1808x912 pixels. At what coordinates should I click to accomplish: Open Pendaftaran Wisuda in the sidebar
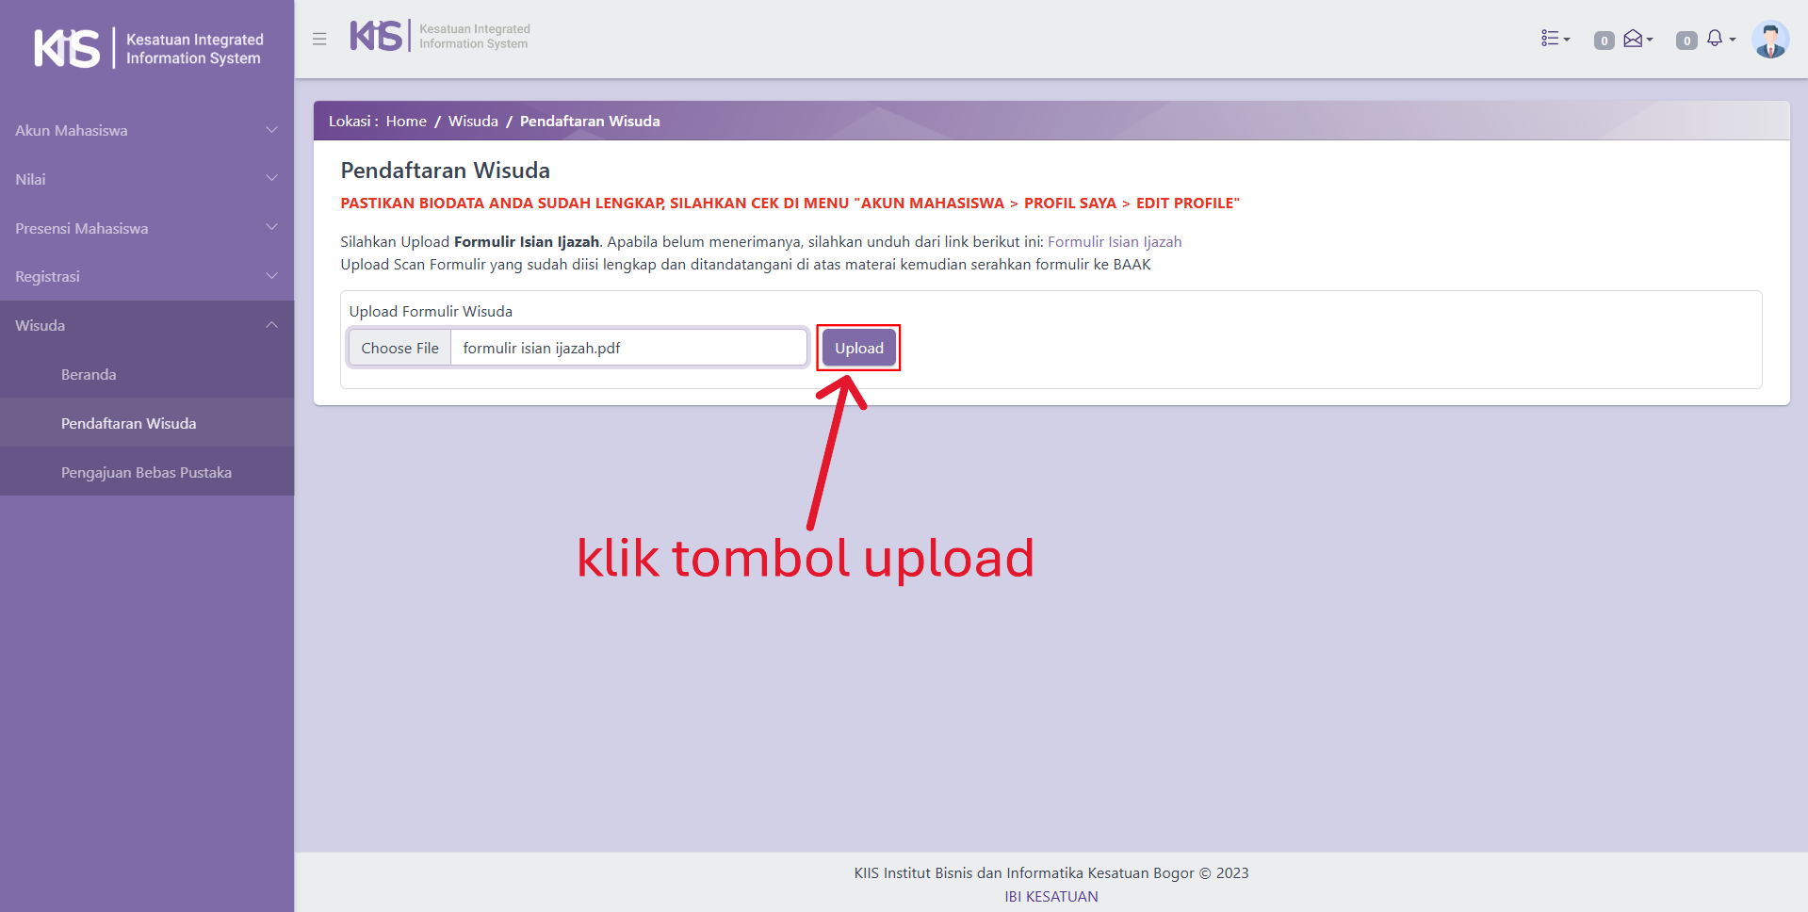pyautogui.click(x=128, y=423)
